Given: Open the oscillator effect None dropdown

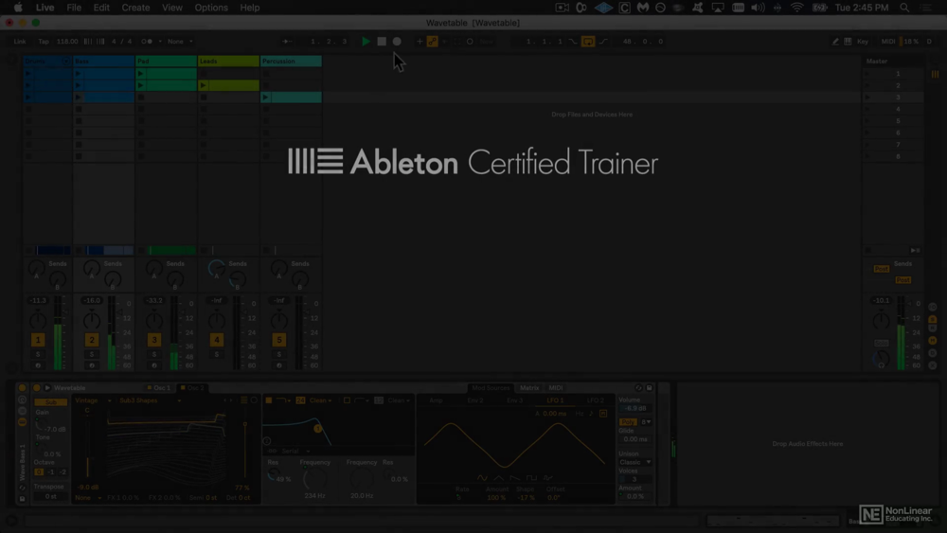Looking at the screenshot, I should click(x=87, y=498).
